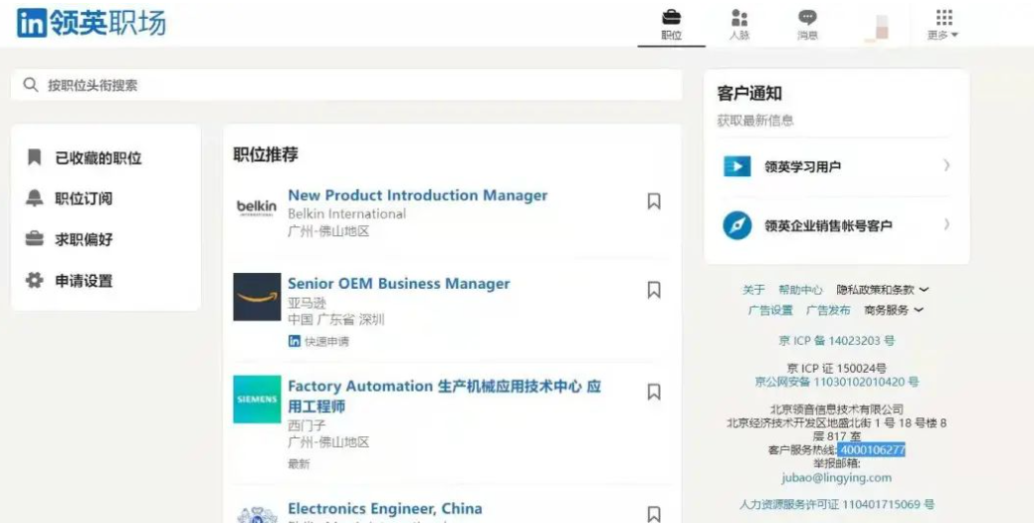This screenshot has height=523, width=1034.
Task: Open the Senior OEM Business Manager job
Action: point(399,284)
